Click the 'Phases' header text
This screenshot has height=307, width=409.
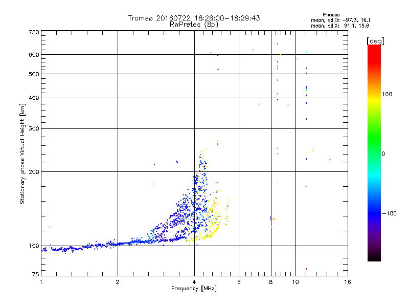click(331, 15)
